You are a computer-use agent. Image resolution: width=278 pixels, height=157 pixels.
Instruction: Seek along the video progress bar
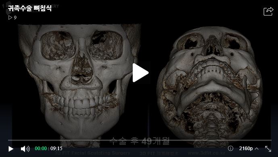(x=140, y=140)
